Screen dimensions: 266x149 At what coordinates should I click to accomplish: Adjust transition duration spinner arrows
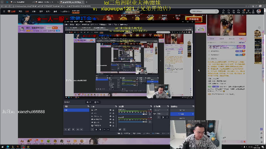click(x=167, y=114)
